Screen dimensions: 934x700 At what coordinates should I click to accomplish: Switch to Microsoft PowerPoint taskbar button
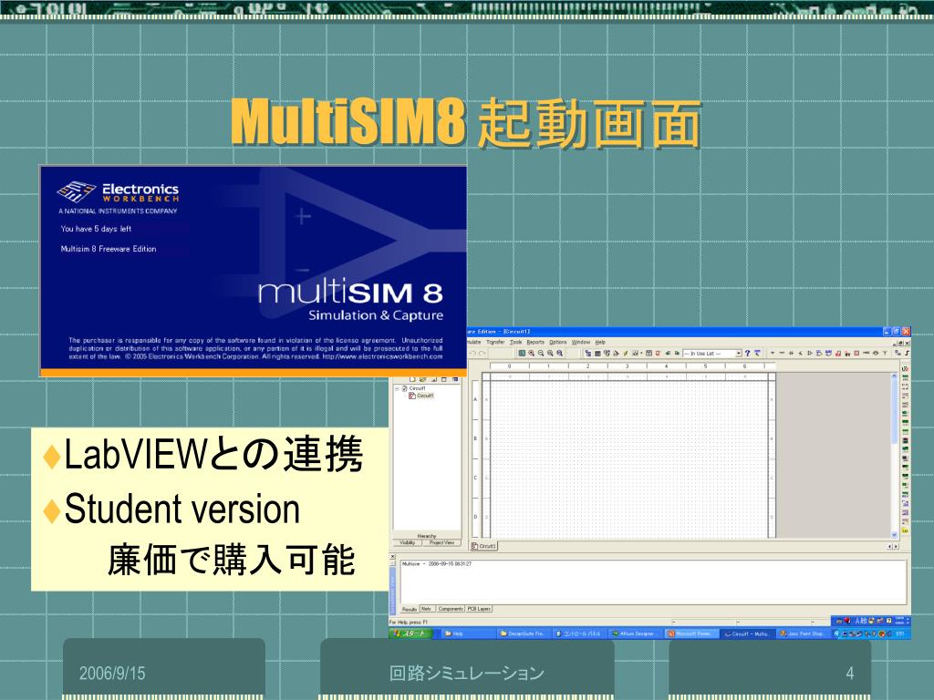pyautogui.click(x=691, y=634)
